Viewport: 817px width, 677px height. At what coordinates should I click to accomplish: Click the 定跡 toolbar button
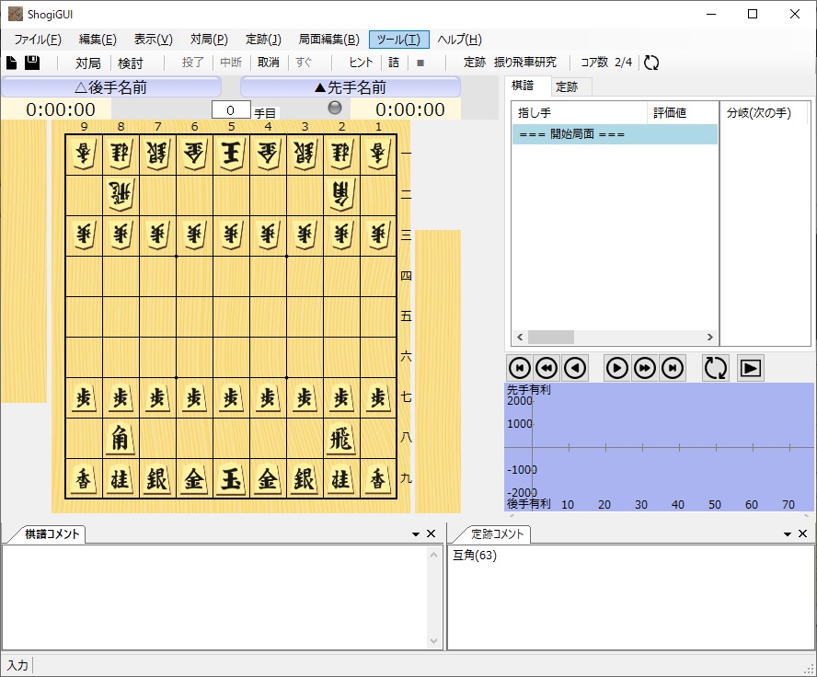(x=475, y=63)
